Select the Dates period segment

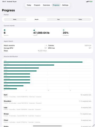click(80, 19)
